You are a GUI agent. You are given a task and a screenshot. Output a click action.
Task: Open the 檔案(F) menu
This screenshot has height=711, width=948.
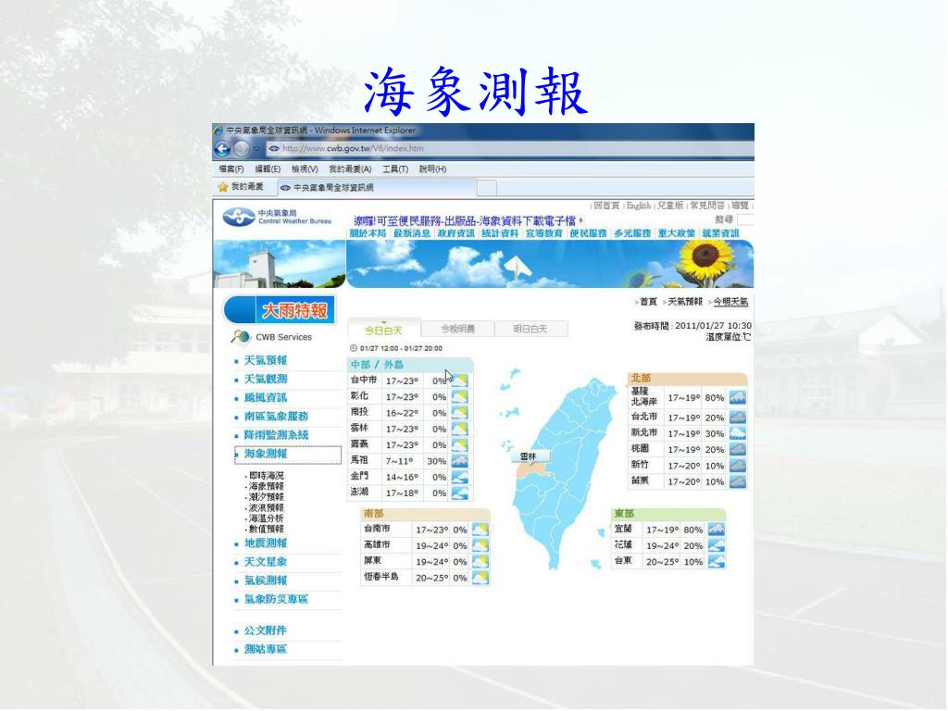(x=231, y=169)
